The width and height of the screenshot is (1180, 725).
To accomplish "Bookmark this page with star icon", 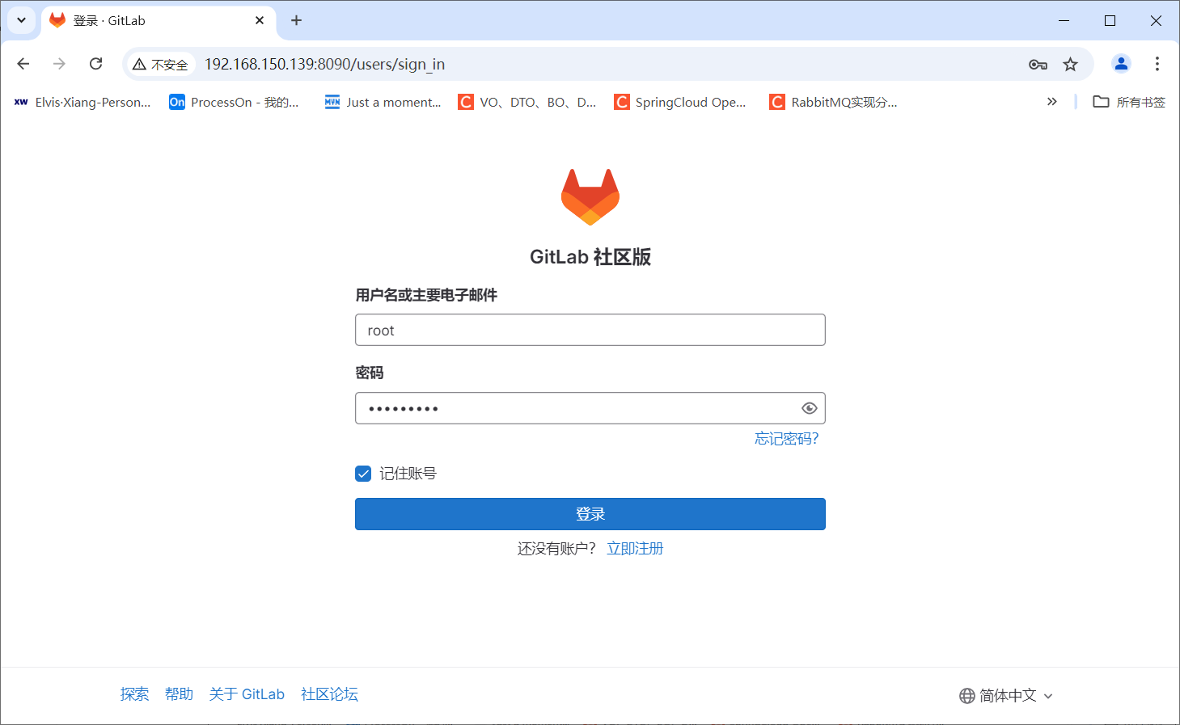I will [1071, 65].
